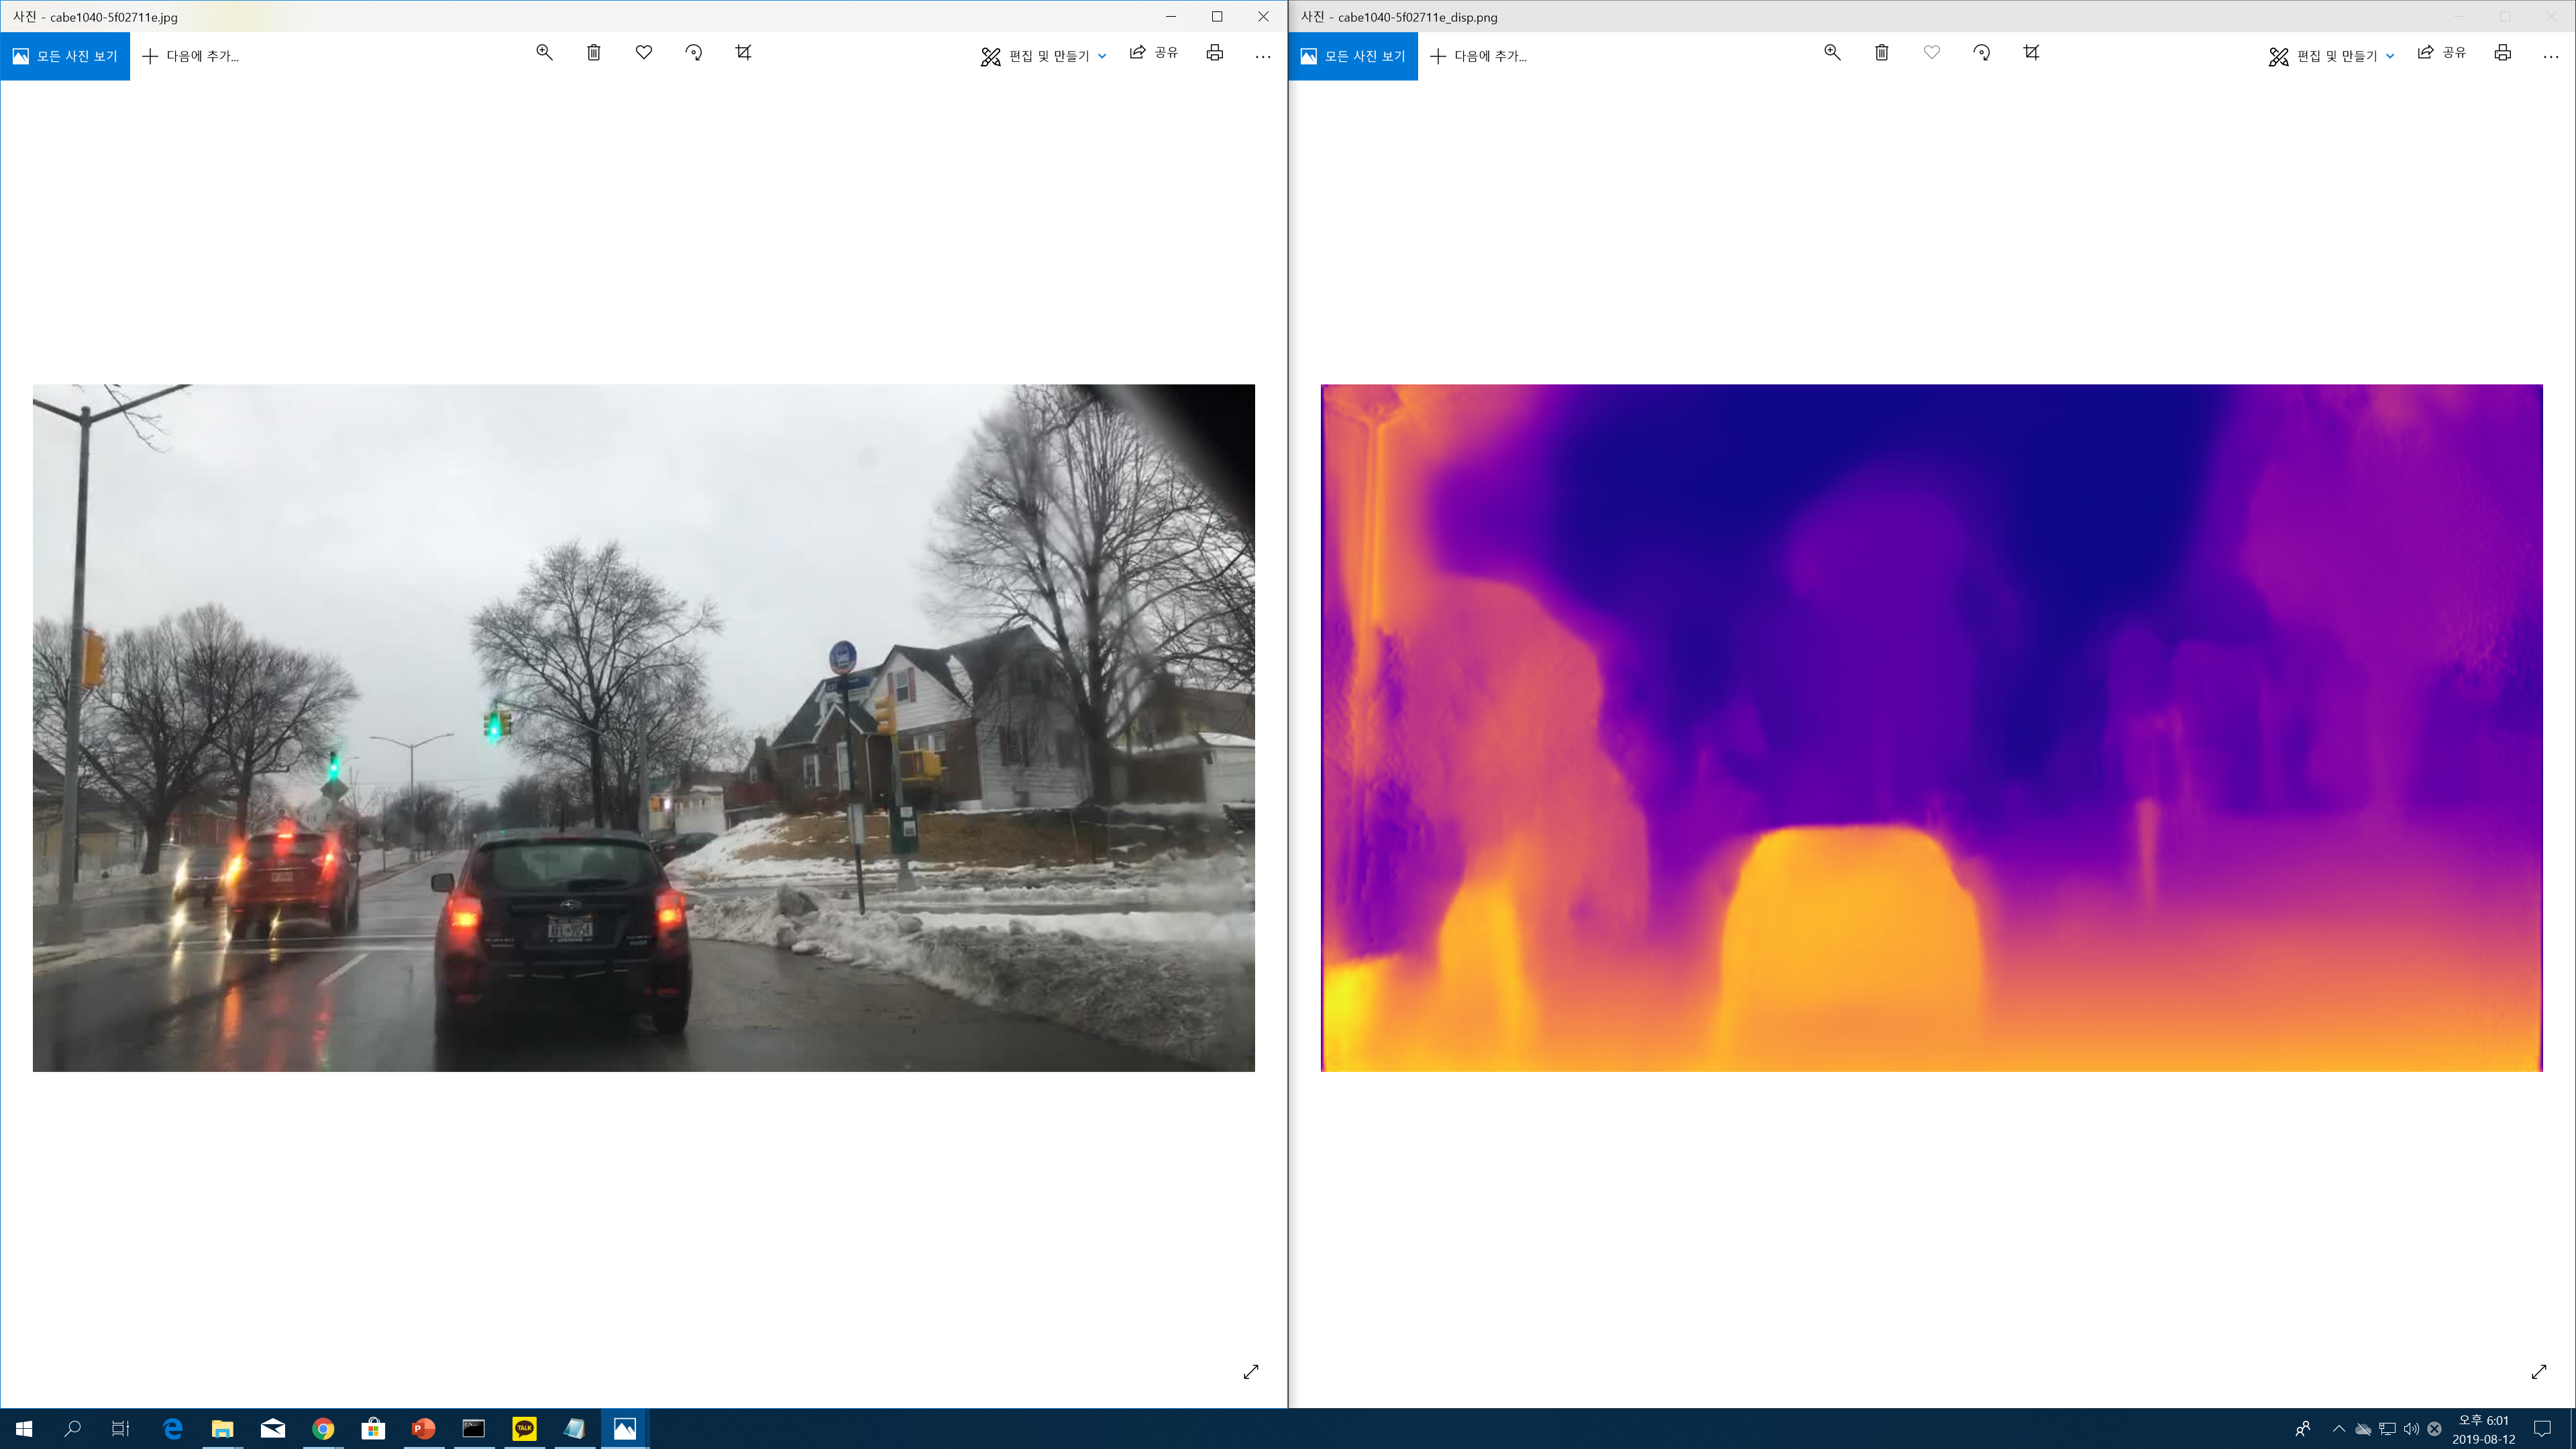Click 다음에 추가 in left window
This screenshot has width=2576, height=1449.
click(191, 56)
